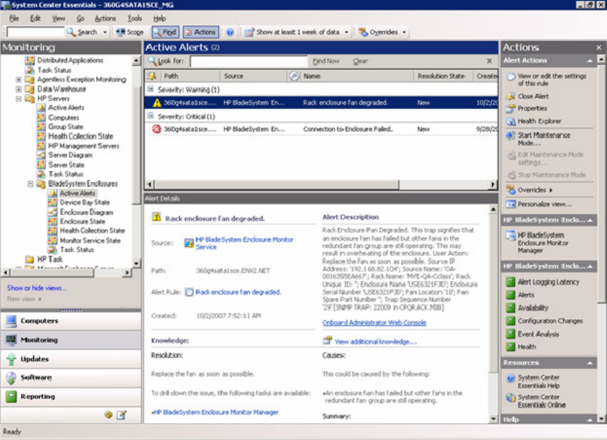The width and height of the screenshot is (607, 440).
Task: Toggle the Scope toolbar button
Action: pyautogui.click(x=130, y=32)
